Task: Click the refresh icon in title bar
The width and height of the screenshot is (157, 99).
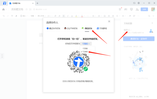Action: (x=134, y=3)
